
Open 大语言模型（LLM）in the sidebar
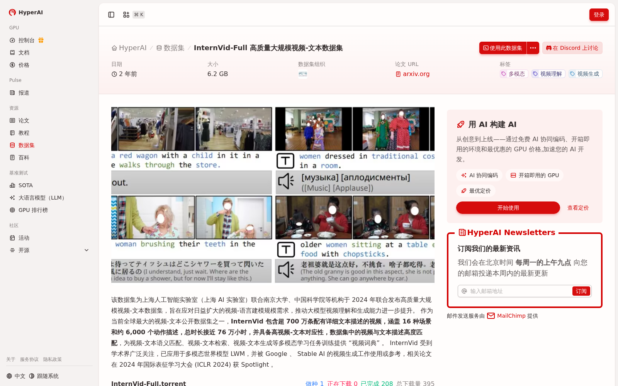[49, 198]
